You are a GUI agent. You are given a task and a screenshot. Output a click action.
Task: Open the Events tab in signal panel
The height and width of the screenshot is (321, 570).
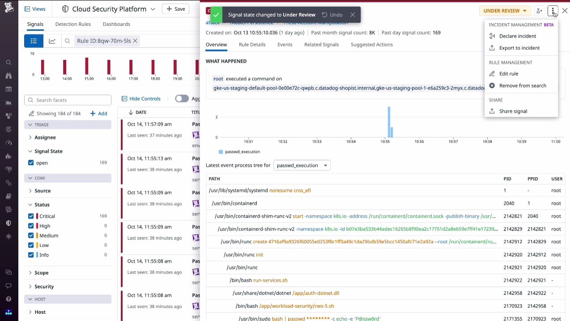coord(285,45)
